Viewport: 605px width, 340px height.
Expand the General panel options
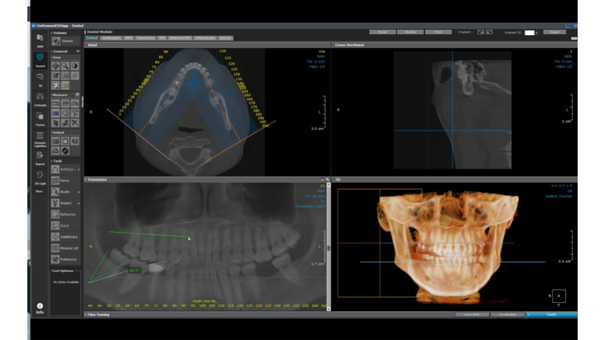[78, 51]
